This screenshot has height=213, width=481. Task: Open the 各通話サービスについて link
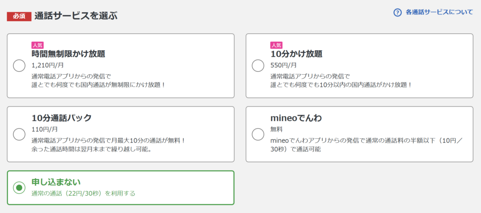pyautogui.click(x=439, y=13)
